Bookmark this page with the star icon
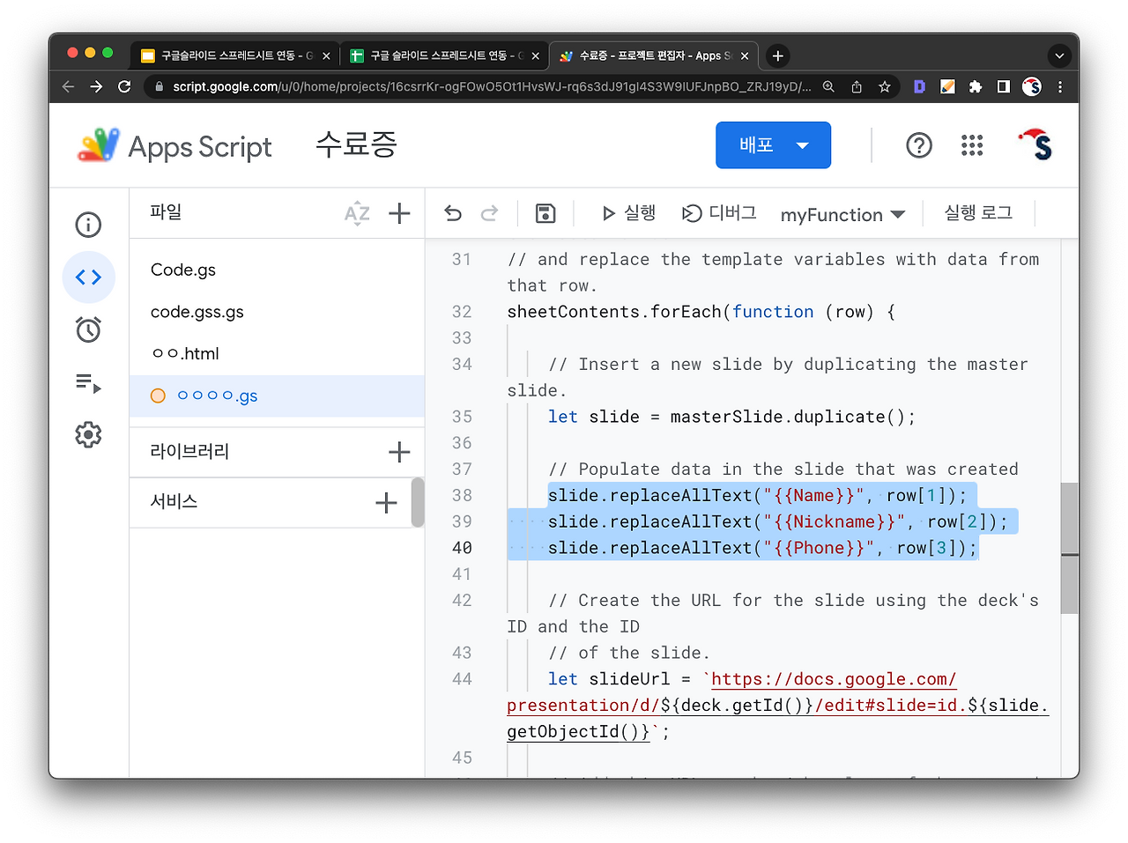This screenshot has width=1128, height=843. [x=885, y=86]
